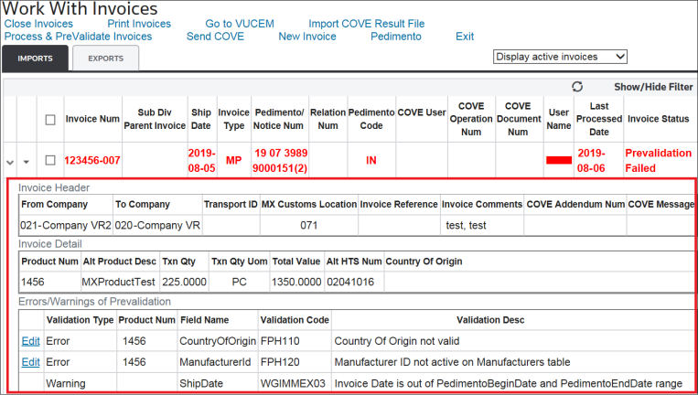Edit the ManufacturerId FPH120 error
698x395 pixels.
31,362
